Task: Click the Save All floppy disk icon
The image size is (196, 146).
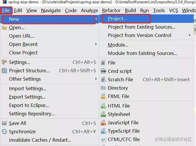Action: click(x=4, y=123)
